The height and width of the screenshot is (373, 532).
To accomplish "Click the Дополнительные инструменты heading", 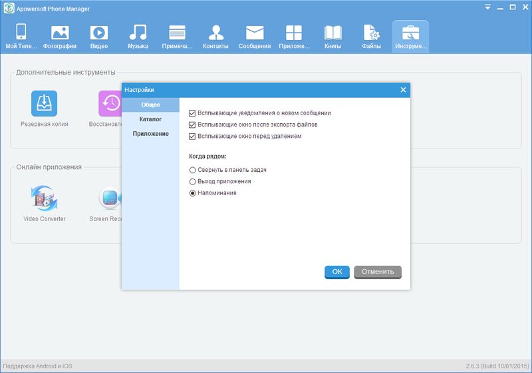I will pyautogui.click(x=66, y=73).
